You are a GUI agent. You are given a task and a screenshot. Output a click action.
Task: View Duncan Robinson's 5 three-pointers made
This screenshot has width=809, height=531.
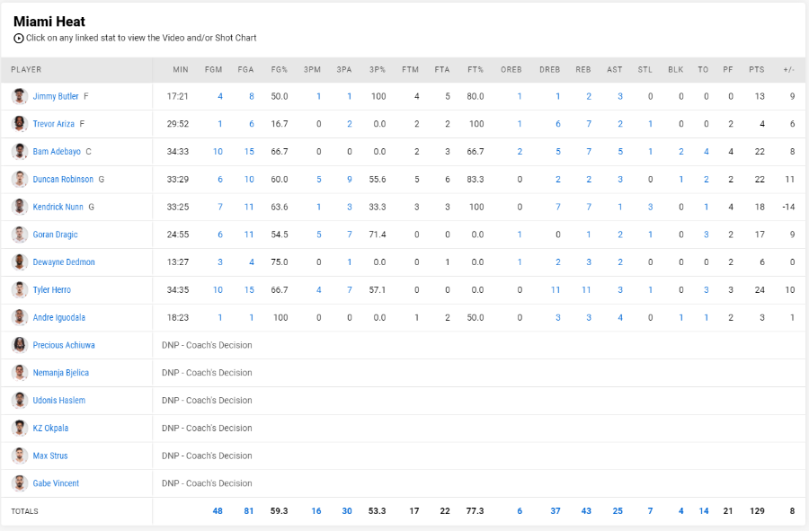coord(319,180)
